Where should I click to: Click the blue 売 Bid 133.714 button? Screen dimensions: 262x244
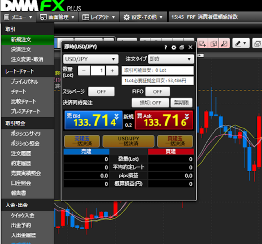[x=93, y=120]
